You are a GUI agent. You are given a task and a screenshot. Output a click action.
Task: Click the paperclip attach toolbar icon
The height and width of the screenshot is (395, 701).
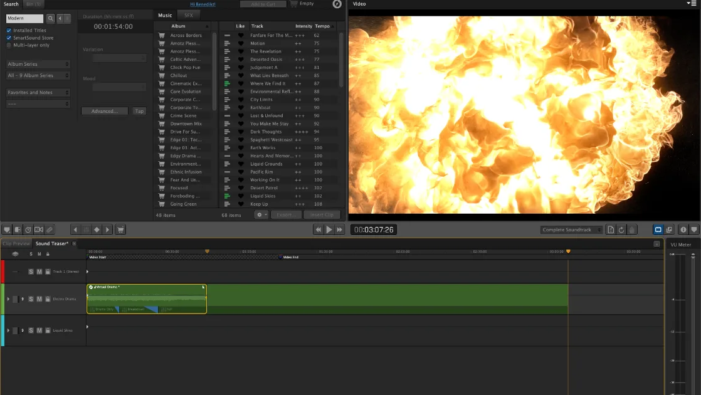pos(50,229)
